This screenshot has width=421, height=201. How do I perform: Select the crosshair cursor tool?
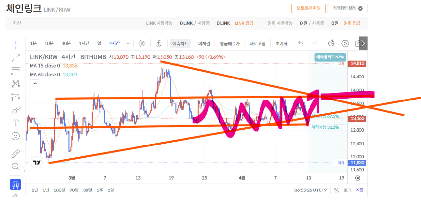tap(15, 44)
